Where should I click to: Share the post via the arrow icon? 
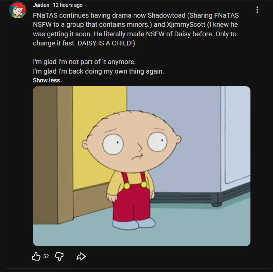tap(81, 256)
